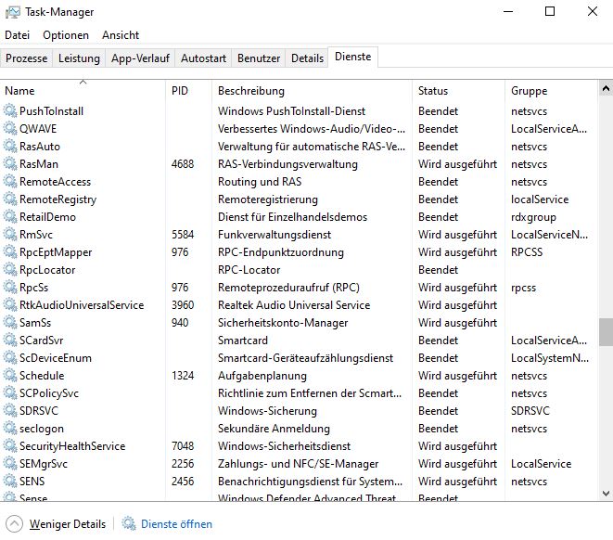Go to the Autostart tab
Image resolution: width=613 pixels, height=540 pixels.
[x=203, y=58]
